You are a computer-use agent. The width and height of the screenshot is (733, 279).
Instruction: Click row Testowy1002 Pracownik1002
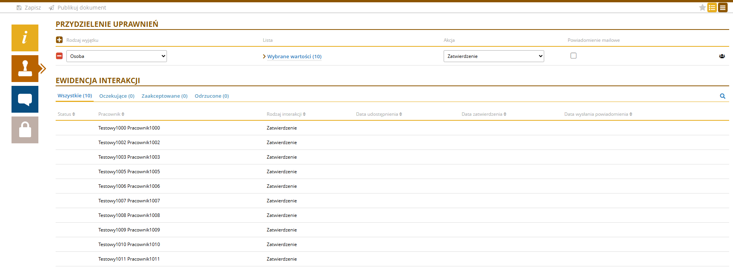392,143
